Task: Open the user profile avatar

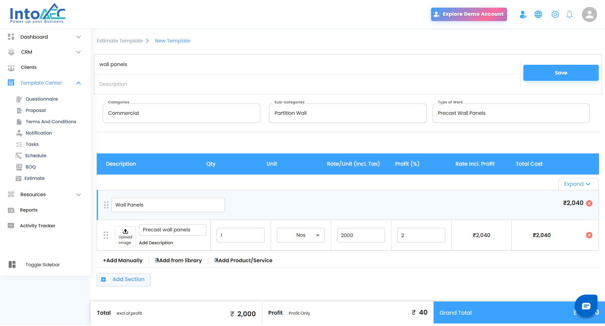Action: (x=589, y=14)
